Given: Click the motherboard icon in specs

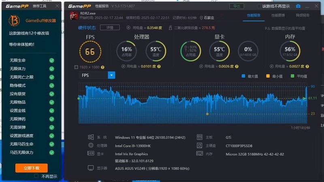Looking at the screenshot, I should click(200, 137).
